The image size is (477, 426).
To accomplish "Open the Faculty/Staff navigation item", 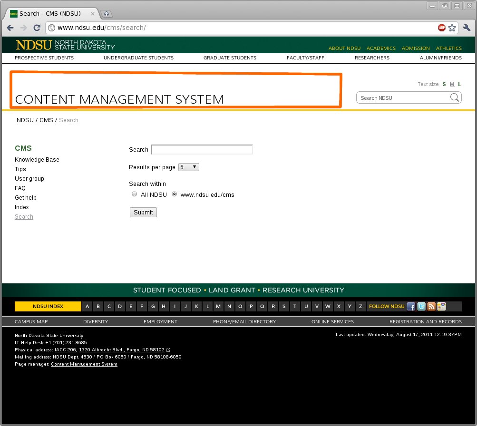I will point(305,58).
